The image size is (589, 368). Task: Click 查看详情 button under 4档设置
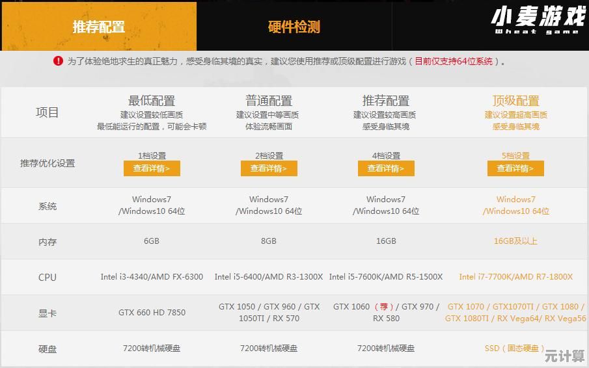(386, 168)
